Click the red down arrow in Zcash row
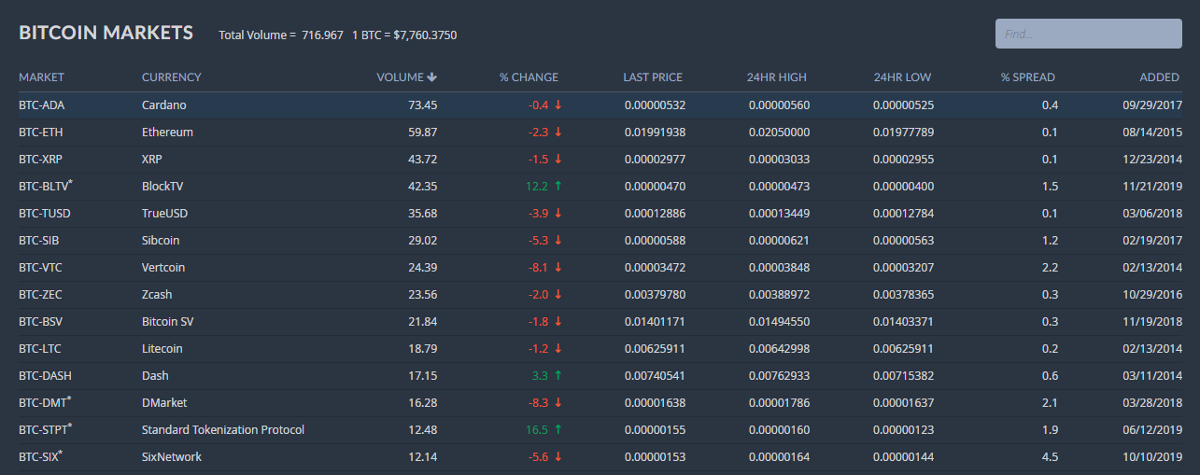The width and height of the screenshot is (1200, 475). [x=558, y=295]
